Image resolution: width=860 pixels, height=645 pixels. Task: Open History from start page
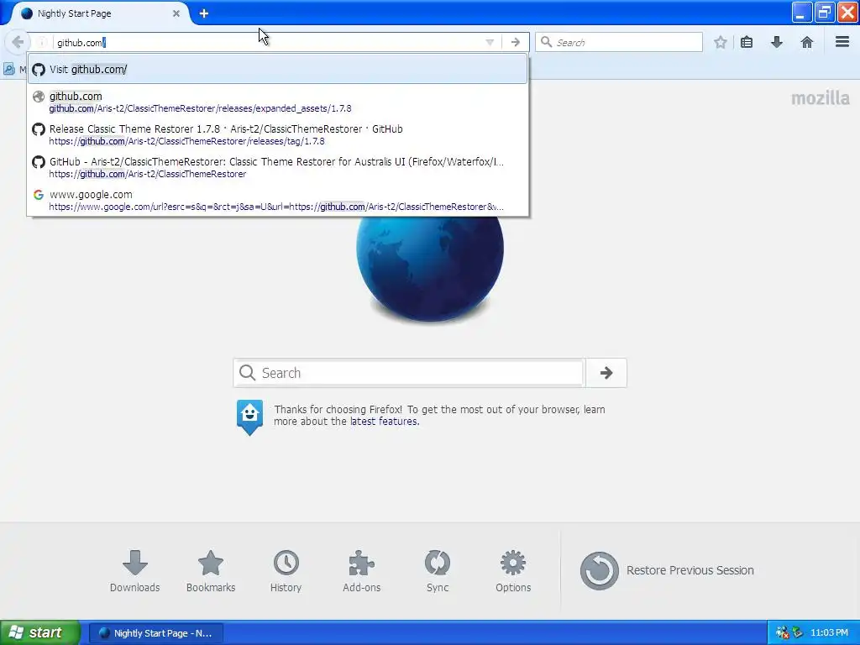tap(286, 571)
